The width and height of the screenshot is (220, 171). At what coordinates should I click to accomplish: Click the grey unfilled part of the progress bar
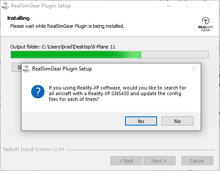pyautogui.click(x=175, y=55)
